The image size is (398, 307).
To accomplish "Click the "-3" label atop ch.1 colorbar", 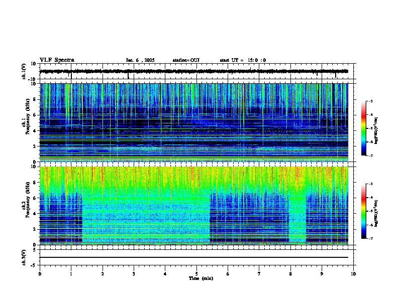I will tap(370, 101).
